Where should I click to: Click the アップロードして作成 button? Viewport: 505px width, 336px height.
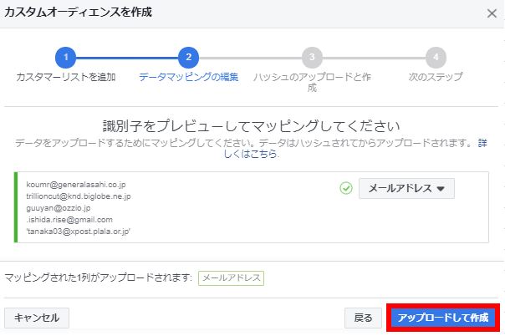pyautogui.click(x=443, y=318)
